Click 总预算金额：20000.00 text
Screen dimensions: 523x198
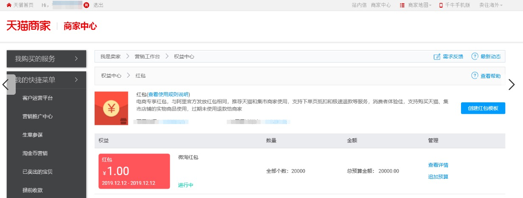pyautogui.click(x=373, y=171)
